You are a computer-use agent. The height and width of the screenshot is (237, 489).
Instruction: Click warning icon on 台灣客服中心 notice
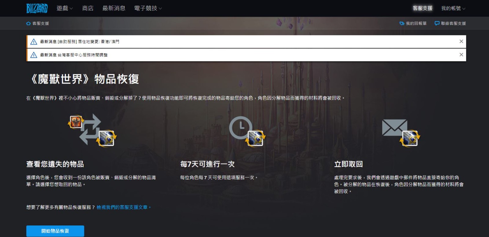(x=34, y=55)
